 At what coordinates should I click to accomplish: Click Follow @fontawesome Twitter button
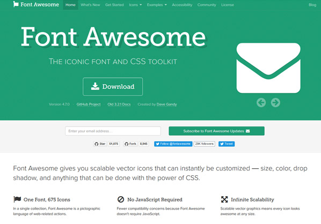(x=173, y=144)
